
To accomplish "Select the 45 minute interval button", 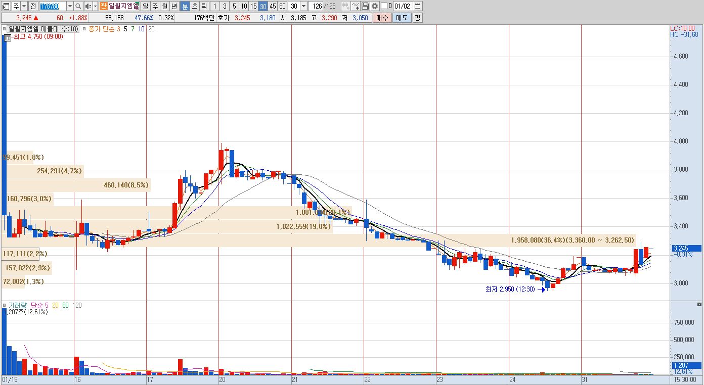I will click(273, 6).
